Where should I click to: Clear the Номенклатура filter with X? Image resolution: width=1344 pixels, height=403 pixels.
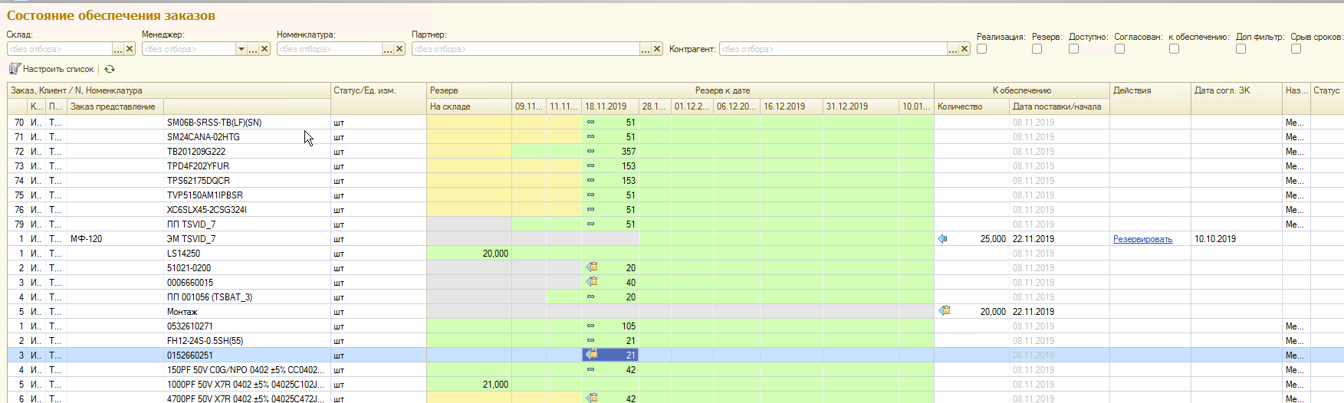399,49
